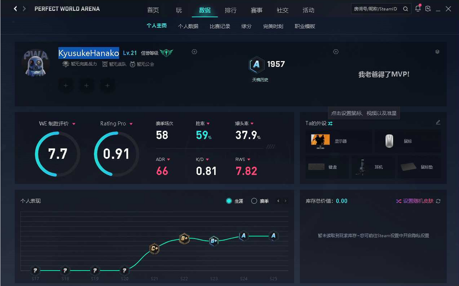Expand the 胜率 dropdown arrow
This screenshot has width=459, height=286.
[208, 123]
